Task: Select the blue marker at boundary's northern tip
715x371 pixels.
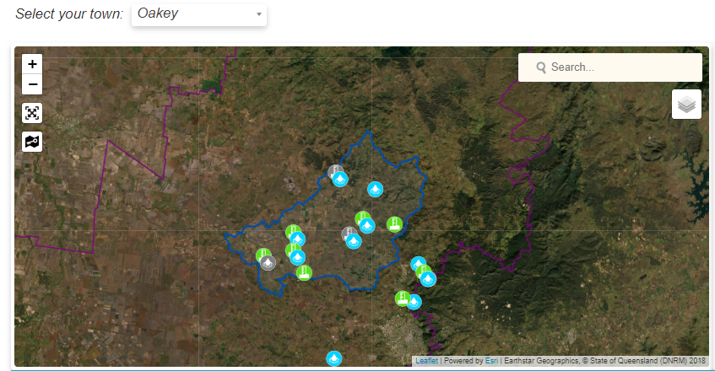Action: [340, 179]
